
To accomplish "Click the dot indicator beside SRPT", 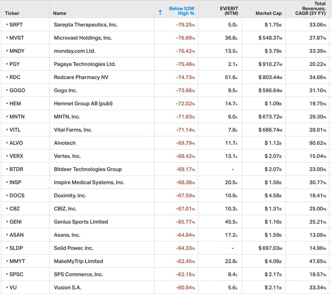I will click(7, 25).
